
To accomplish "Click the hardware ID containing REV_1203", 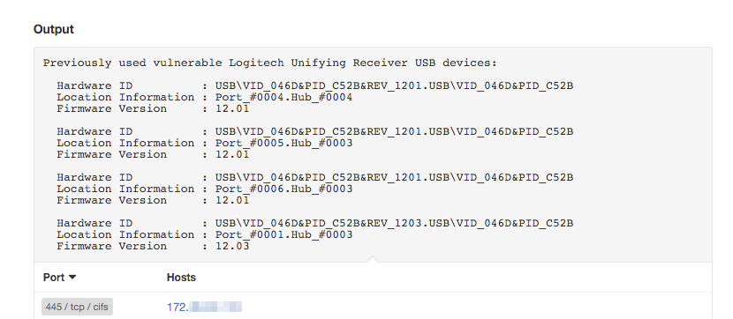I will coord(394,224).
